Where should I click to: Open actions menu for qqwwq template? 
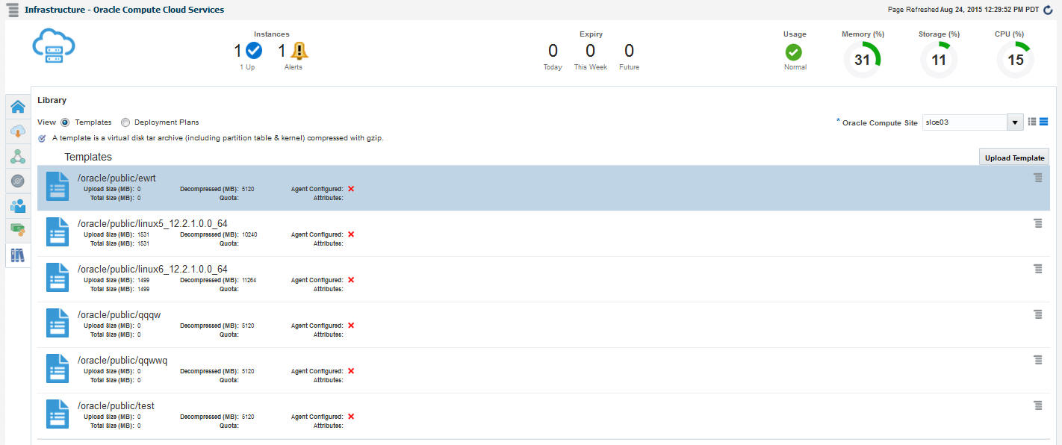coord(1038,360)
